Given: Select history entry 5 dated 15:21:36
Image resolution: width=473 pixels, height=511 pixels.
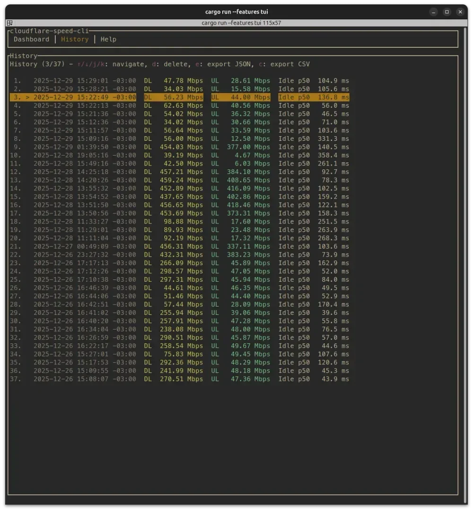Looking at the screenshot, I should 180,114.
